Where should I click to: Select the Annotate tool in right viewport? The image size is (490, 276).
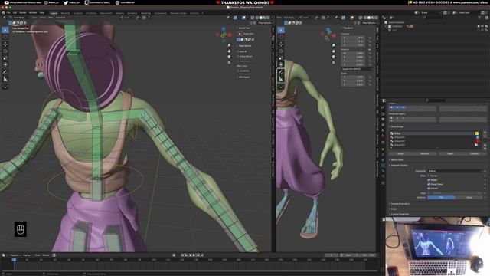tap(281, 72)
